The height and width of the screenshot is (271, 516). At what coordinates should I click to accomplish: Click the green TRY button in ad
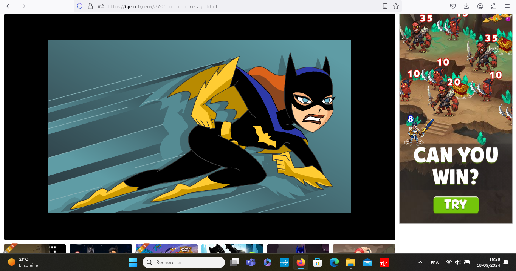(456, 205)
